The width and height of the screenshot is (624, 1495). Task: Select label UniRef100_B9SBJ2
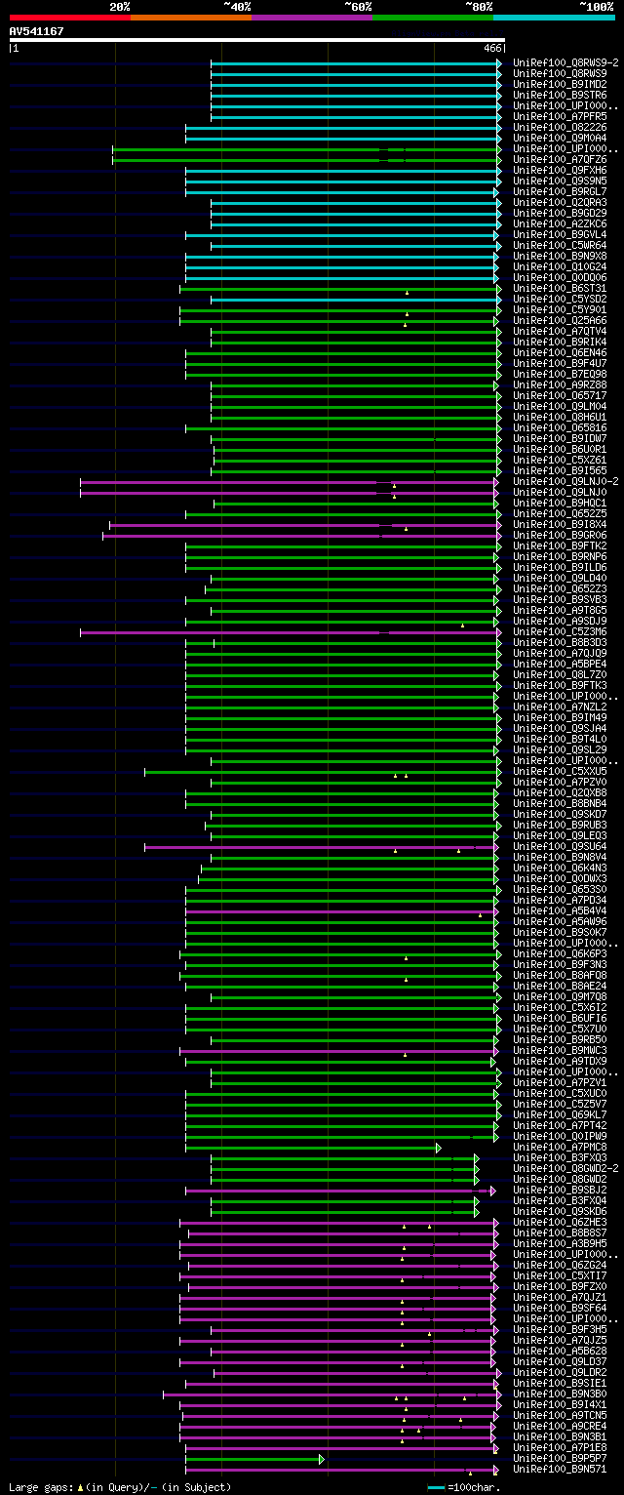(x=560, y=1190)
